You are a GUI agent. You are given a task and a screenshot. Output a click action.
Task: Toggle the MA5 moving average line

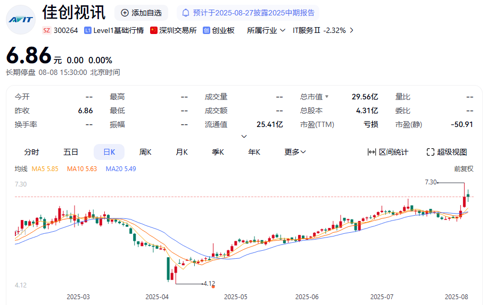point(45,169)
